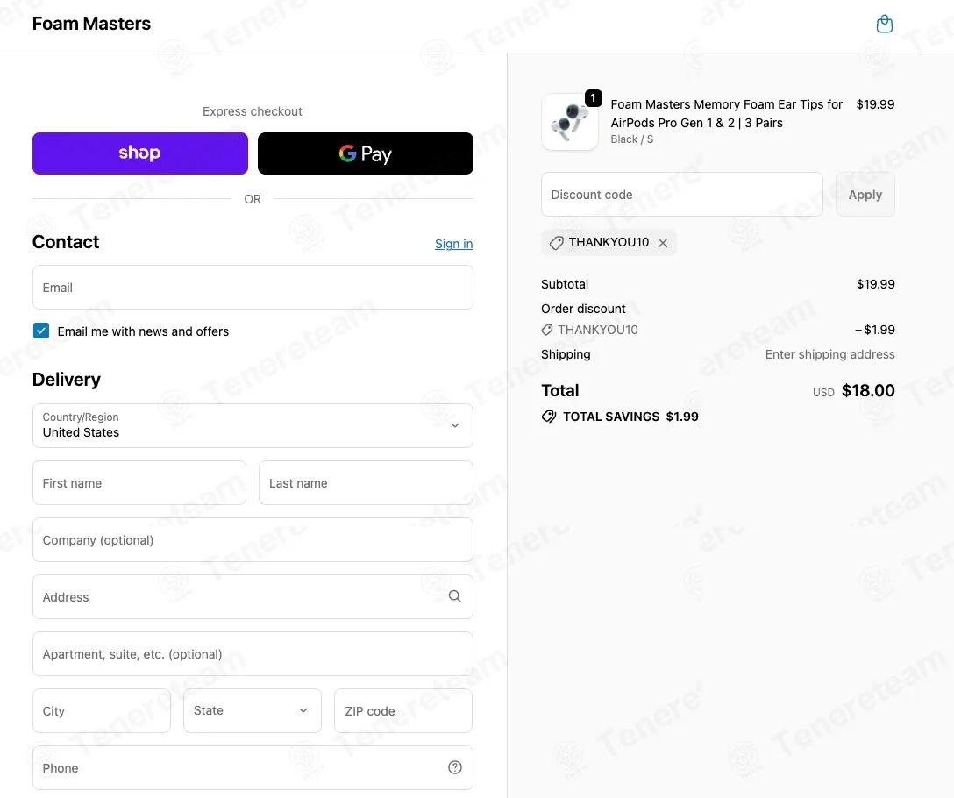The width and height of the screenshot is (954, 798).
Task: Focus the Email input field
Action: pyautogui.click(x=253, y=288)
